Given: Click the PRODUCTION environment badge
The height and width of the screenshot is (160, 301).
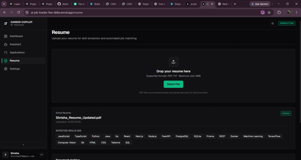Looking at the screenshot, I should 286,23.
